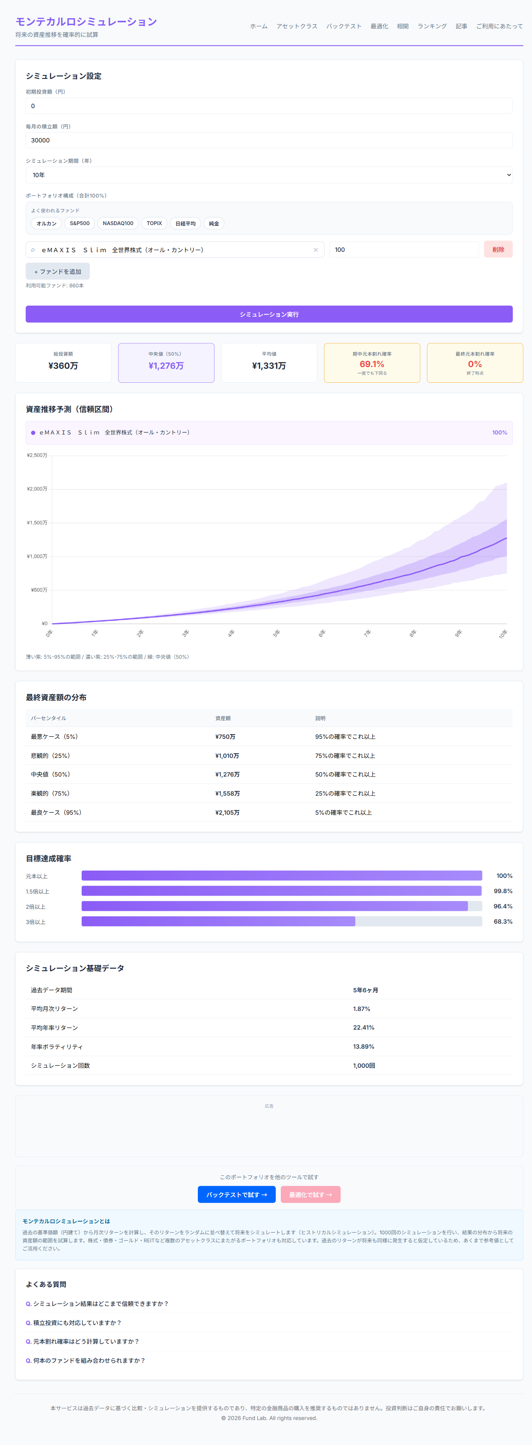Select the NASDAQ100 quick fund chip

tap(118, 223)
